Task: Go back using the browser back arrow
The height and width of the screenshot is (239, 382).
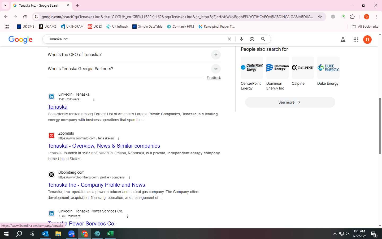Action: point(6,17)
